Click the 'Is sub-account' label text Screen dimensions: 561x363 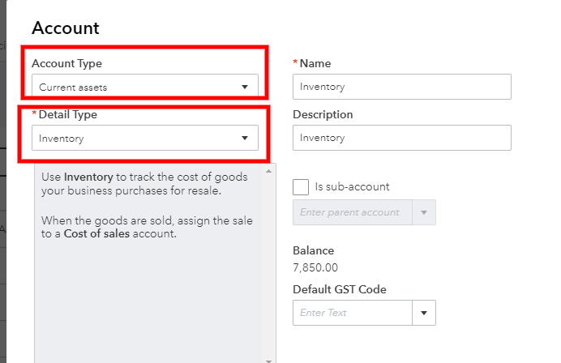coord(352,186)
